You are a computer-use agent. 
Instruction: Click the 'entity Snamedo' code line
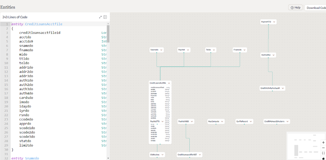[x=25, y=158]
